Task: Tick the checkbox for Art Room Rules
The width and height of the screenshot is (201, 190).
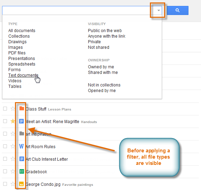Action: pos(5,146)
